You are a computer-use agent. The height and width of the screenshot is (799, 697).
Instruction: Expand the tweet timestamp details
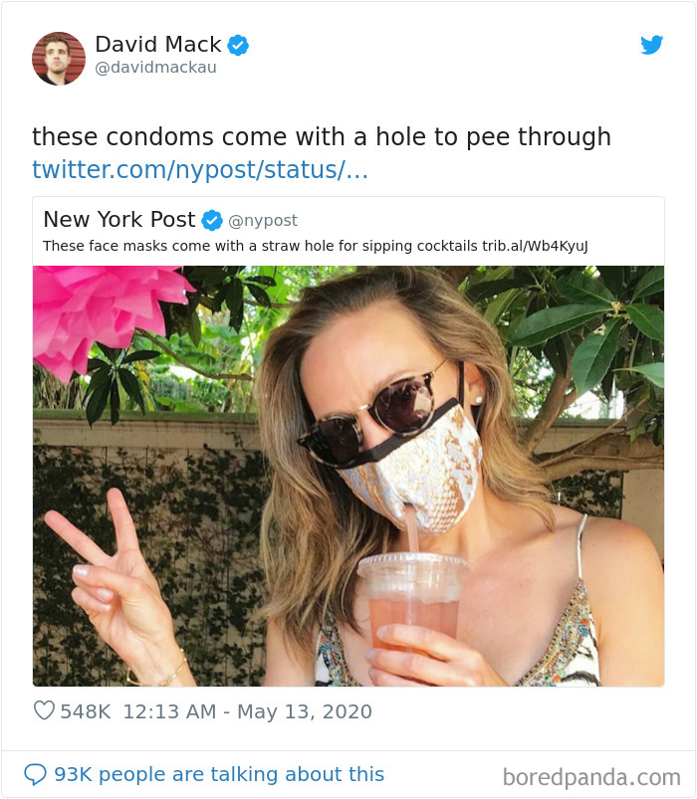click(245, 711)
